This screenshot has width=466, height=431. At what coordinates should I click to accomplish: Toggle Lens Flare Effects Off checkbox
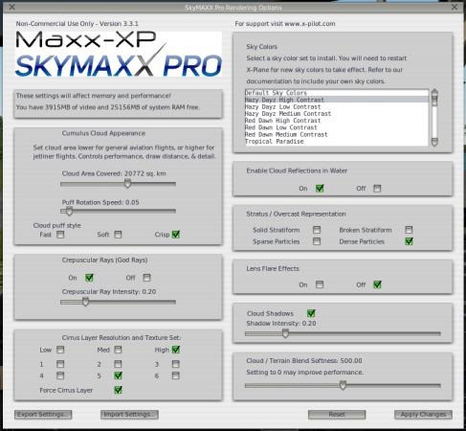(377, 284)
